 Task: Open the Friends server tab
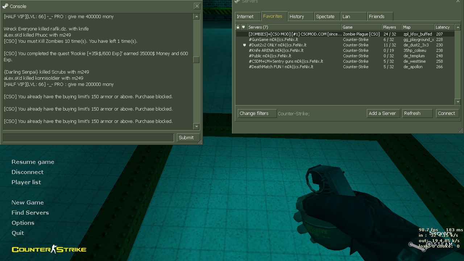377,17
